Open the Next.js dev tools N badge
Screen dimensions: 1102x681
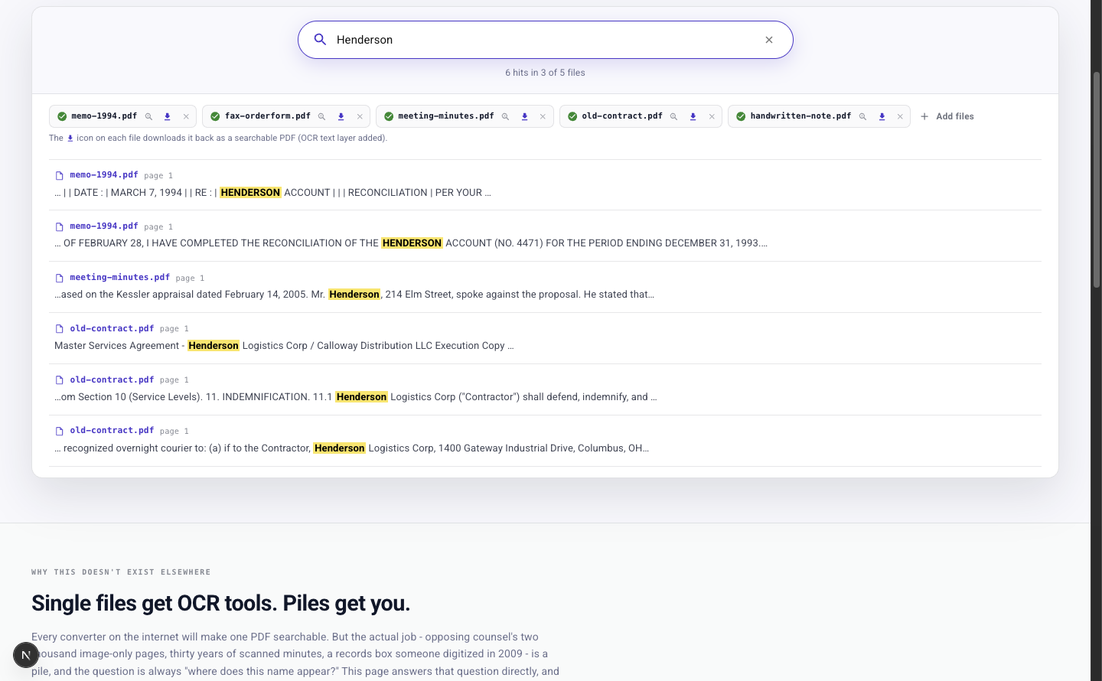(26, 655)
